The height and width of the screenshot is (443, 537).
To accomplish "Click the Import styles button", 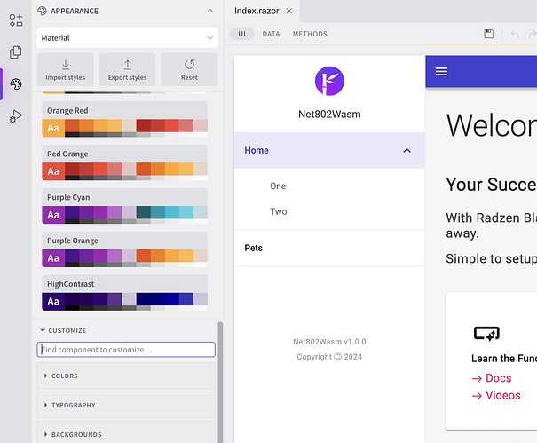I will (x=65, y=70).
